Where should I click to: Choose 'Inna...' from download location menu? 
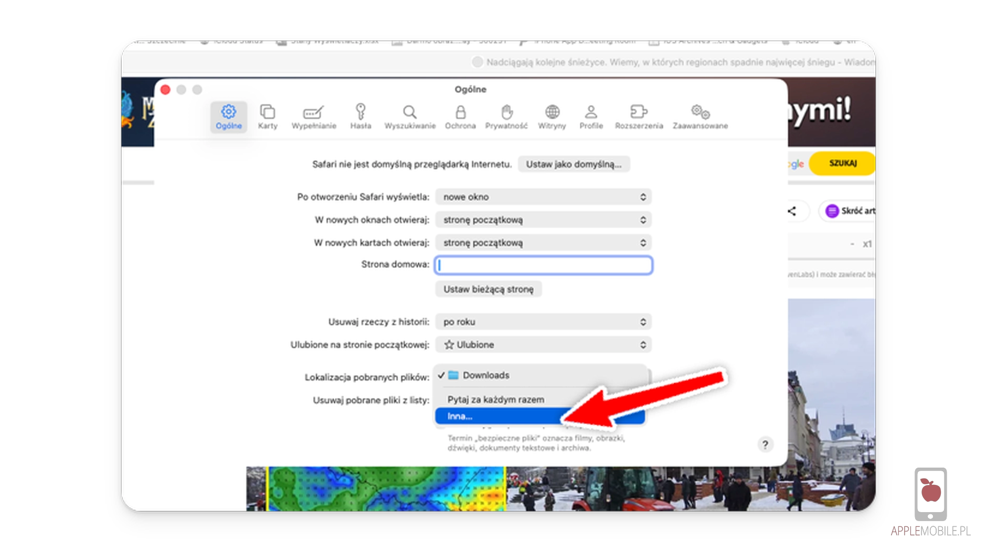(493, 416)
